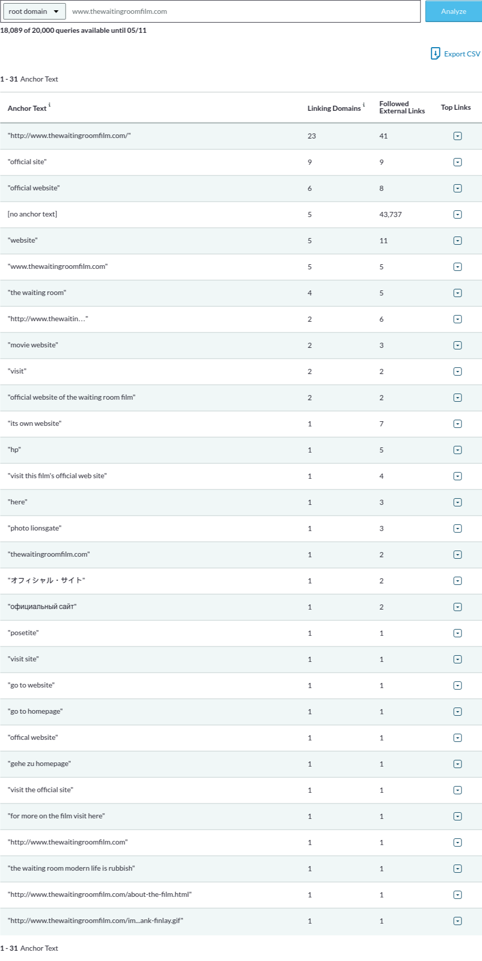Viewport: 482px width, 961px height.
Task: Open the root domain scope dropdown
Action: coord(34,11)
